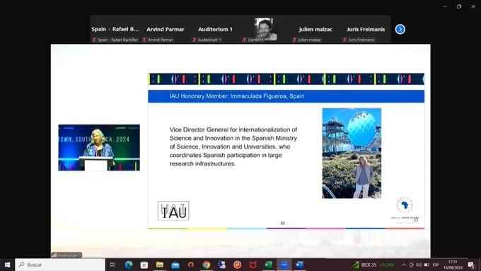Click the 'Vice Director General' description paragraph
The height and width of the screenshot is (271, 481).
click(x=233, y=146)
